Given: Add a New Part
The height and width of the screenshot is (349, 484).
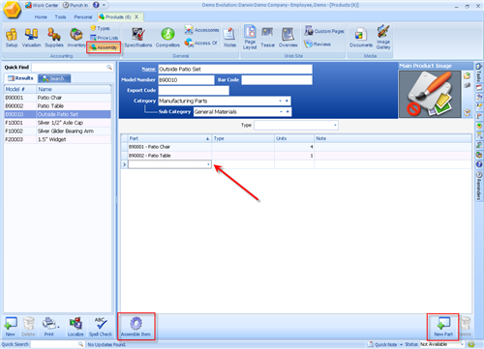Looking at the screenshot, I should pos(443,327).
